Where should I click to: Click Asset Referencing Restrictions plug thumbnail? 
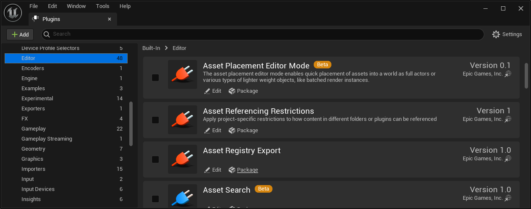182,120
